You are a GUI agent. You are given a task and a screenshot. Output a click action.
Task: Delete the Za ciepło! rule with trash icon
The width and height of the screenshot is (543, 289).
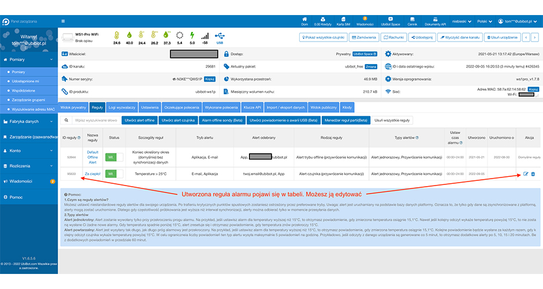click(x=533, y=174)
